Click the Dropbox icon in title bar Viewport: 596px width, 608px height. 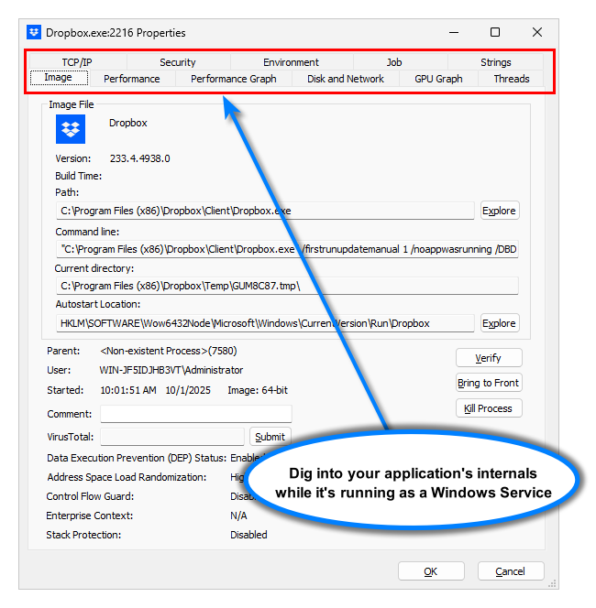34,33
